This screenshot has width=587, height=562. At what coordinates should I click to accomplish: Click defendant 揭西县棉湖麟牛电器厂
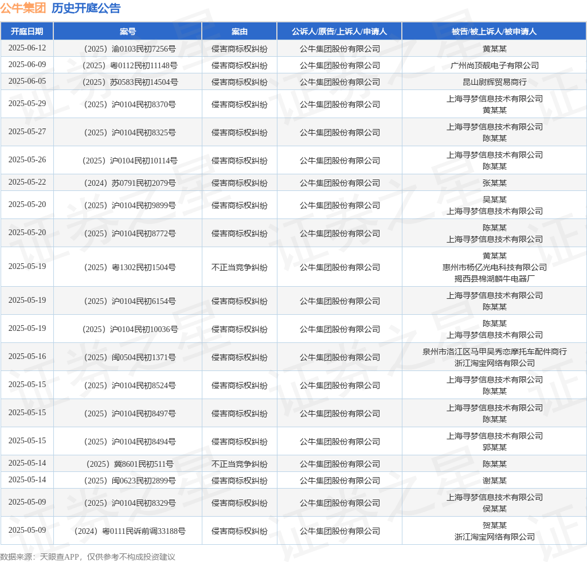495,279
